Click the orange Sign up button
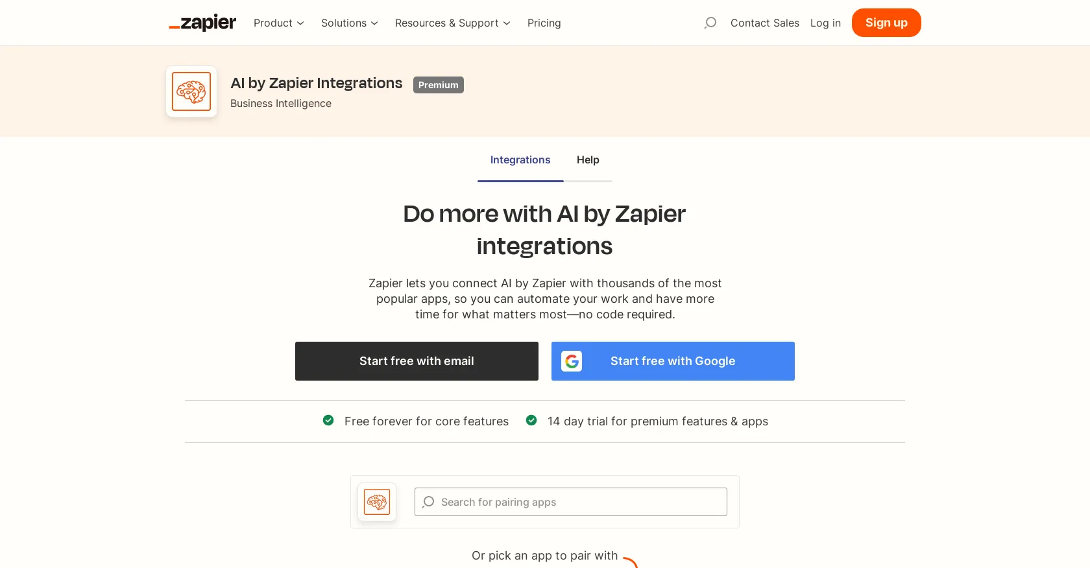 pyautogui.click(x=886, y=23)
